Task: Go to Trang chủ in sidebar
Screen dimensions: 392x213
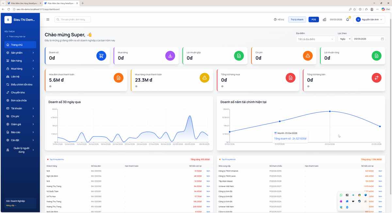Action: 20,45
